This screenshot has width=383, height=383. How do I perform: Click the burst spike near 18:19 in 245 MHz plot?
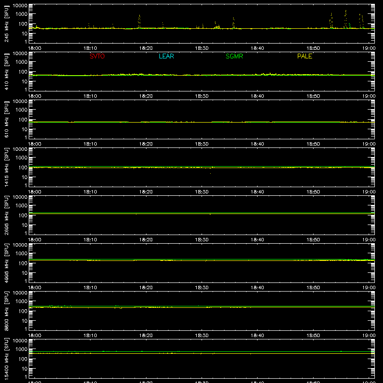pyautogui.click(x=139, y=22)
